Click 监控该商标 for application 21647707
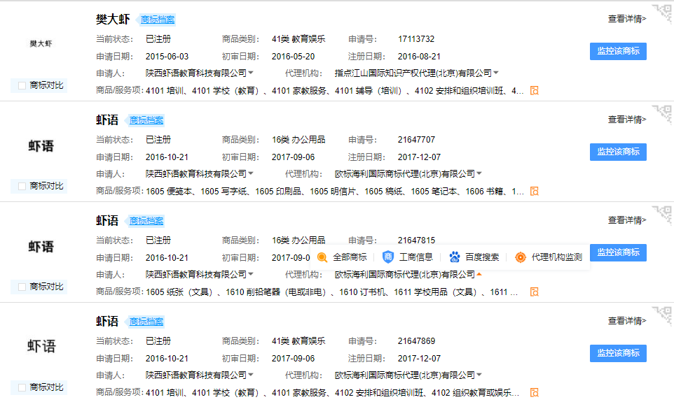Image resolution: width=674 pixels, height=402 pixels. coord(618,152)
